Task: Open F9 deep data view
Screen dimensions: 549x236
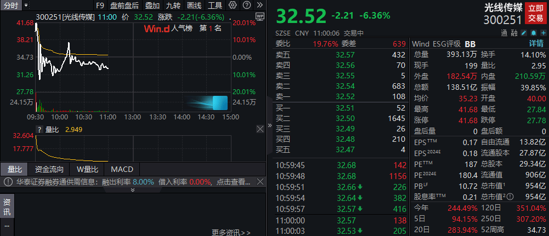Action: click(100, 5)
